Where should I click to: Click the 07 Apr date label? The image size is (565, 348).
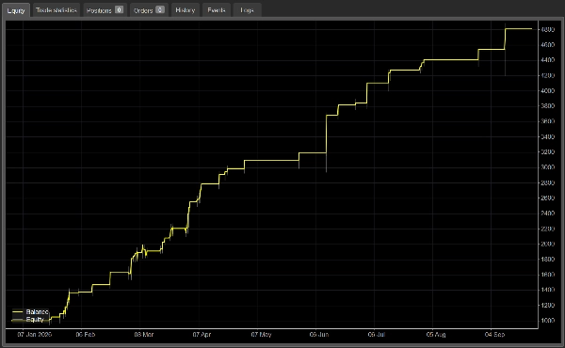click(x=202, y=334)
